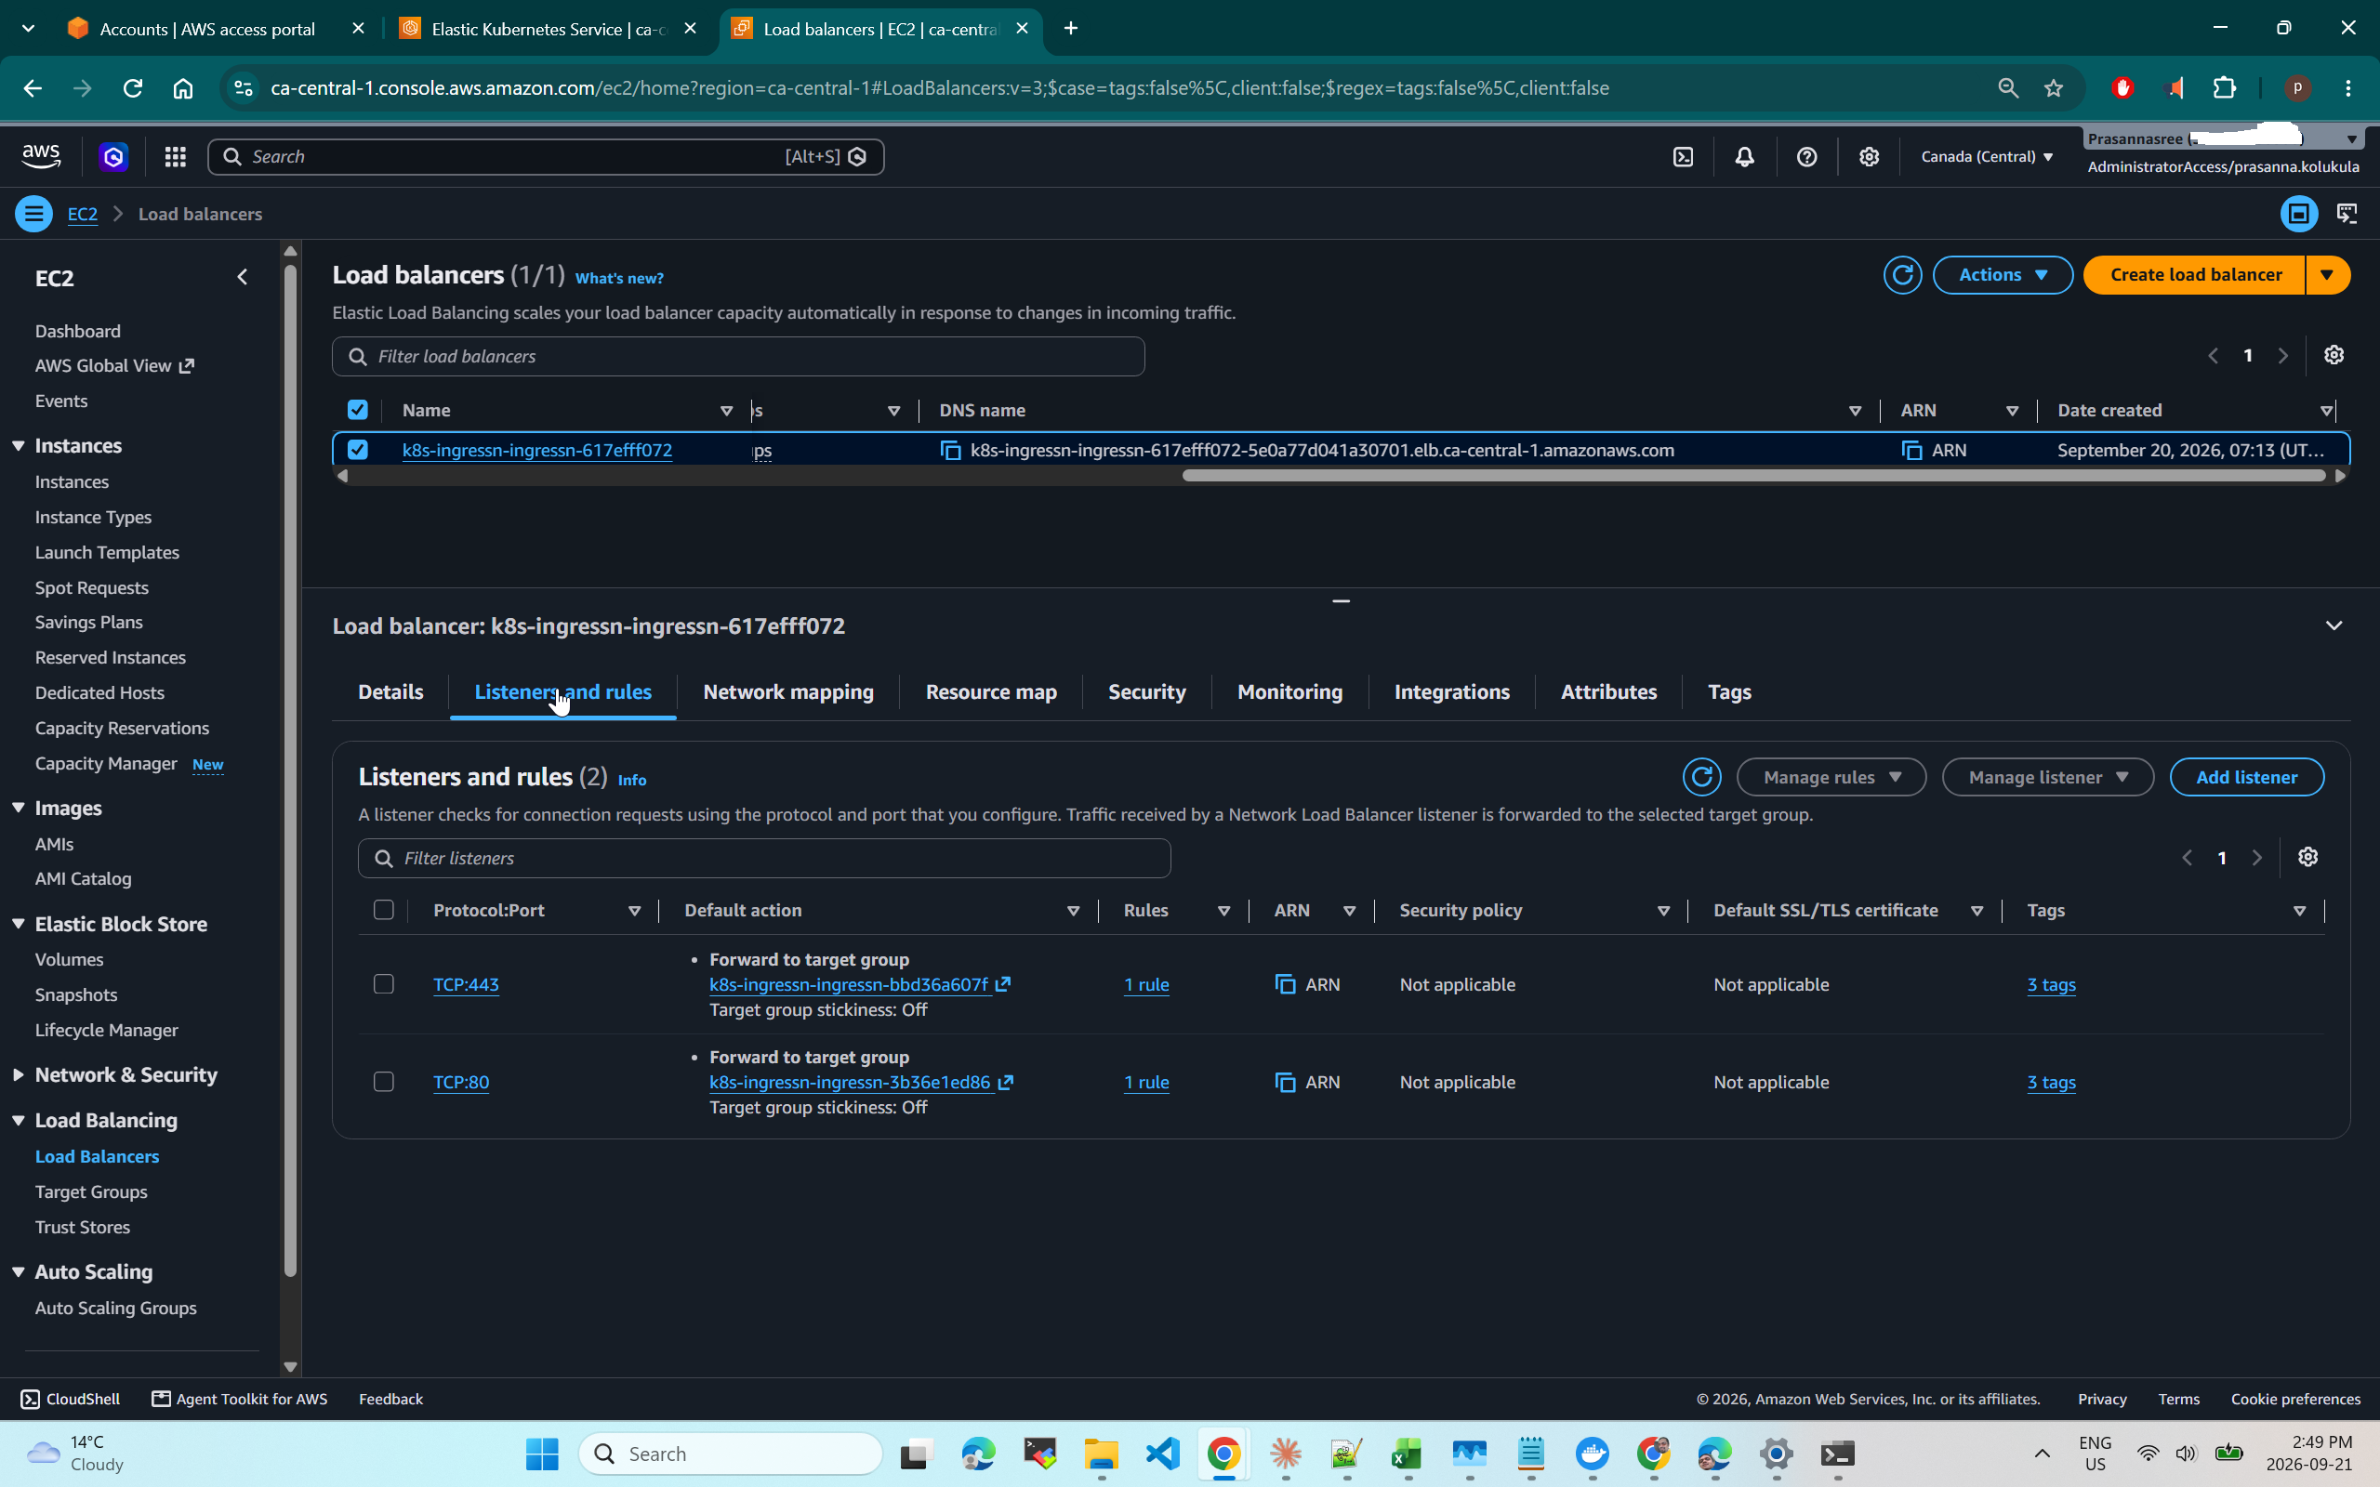Copy the load balancer ARN in the row
This screenshot has height=1487, width=2380.
[1911, 451]
